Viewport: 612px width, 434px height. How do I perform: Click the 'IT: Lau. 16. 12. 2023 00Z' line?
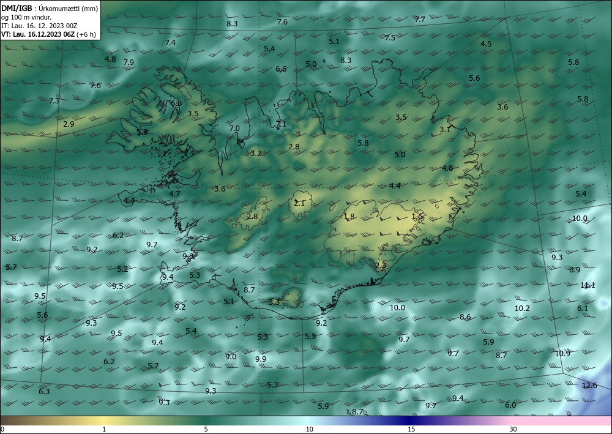tap(39, 26)
